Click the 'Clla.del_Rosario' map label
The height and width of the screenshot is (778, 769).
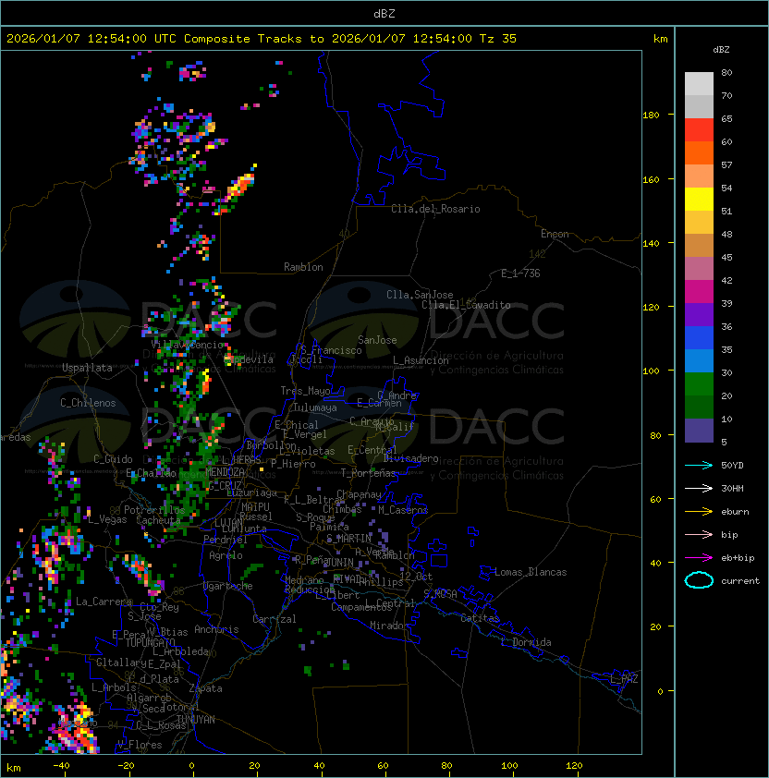[x=435, y=209]
